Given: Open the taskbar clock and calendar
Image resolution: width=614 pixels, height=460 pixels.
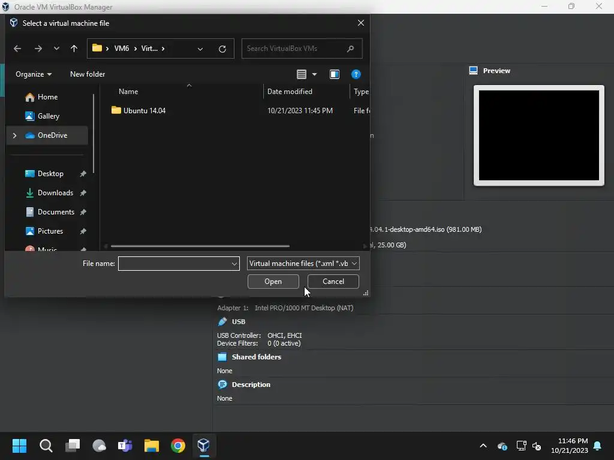Looking at the screenshot, I should click(x=570, y=446).
